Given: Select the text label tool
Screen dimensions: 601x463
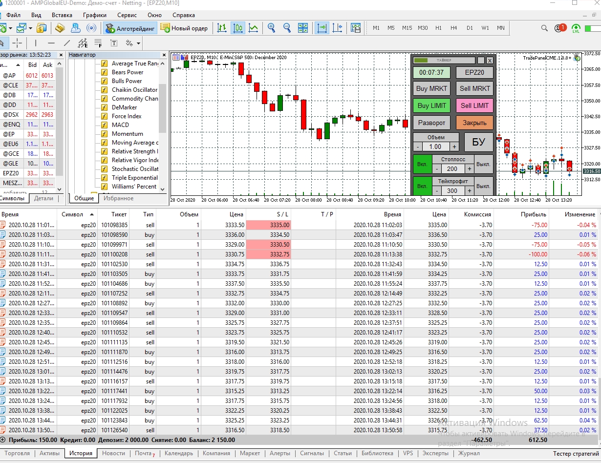Looking at the screenshot, I should point(114,43).
